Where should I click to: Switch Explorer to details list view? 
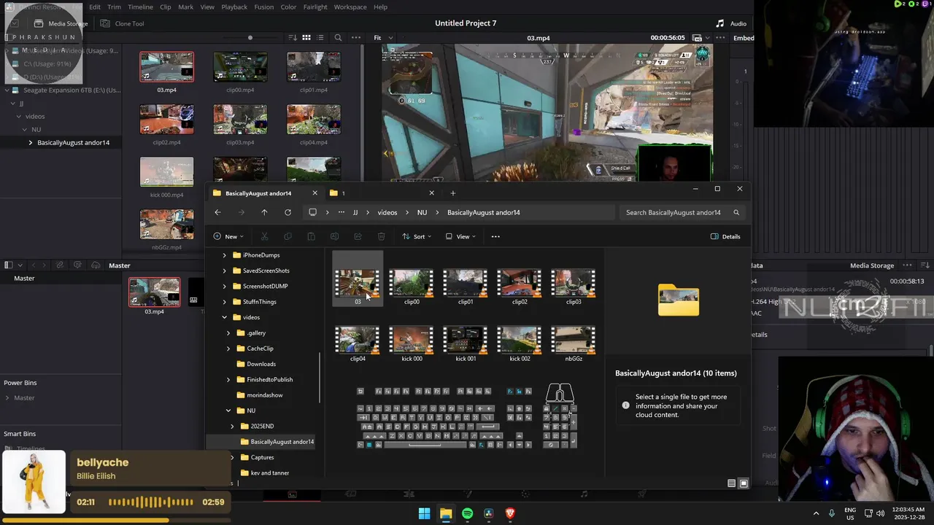[732, 483]
